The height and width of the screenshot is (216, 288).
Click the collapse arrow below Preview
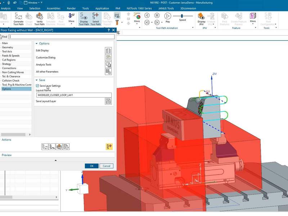tap(56, 160)
